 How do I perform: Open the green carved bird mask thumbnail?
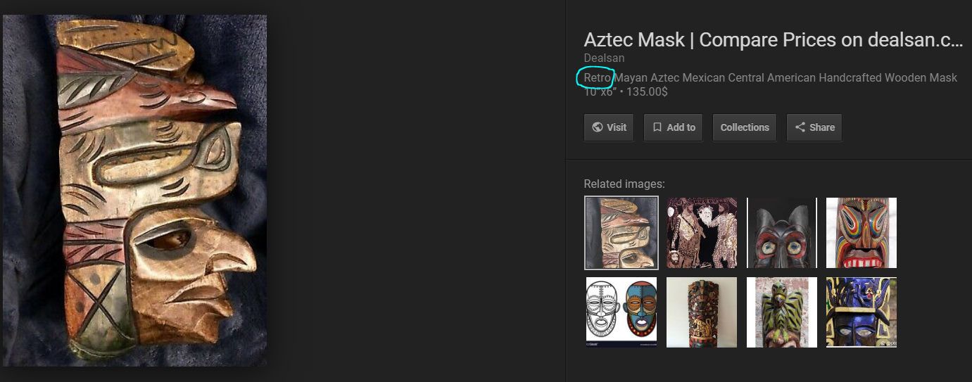782,312
